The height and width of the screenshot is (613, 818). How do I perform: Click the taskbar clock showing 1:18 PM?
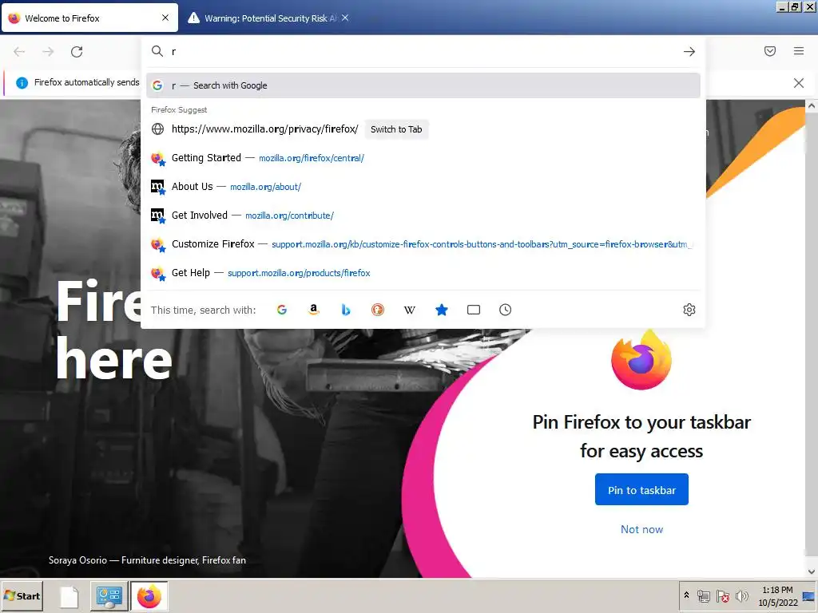(x=777, y=595)
